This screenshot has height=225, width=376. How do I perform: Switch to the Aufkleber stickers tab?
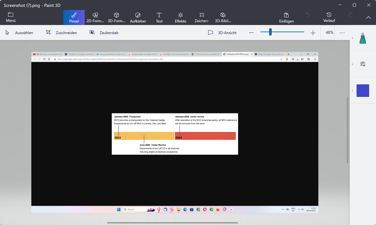[x=138, y=17]
